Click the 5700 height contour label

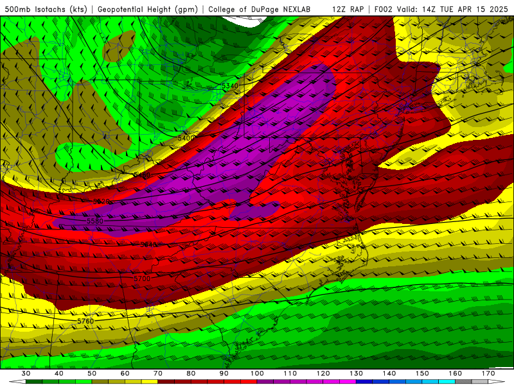[142, 278]
